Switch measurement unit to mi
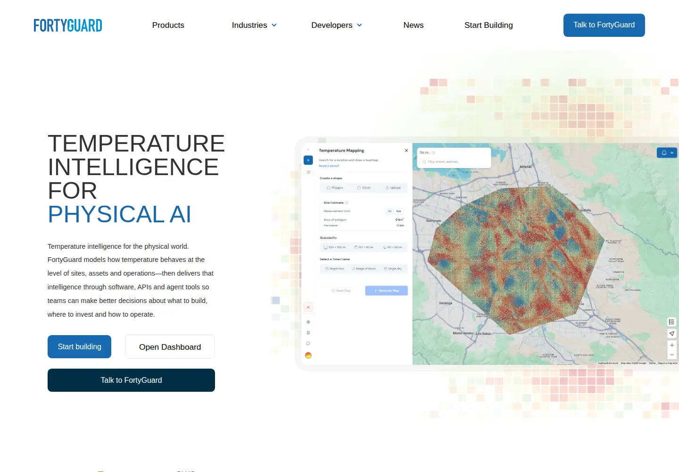679x472 pixels. pyautogui.click(x=390, y=211)
